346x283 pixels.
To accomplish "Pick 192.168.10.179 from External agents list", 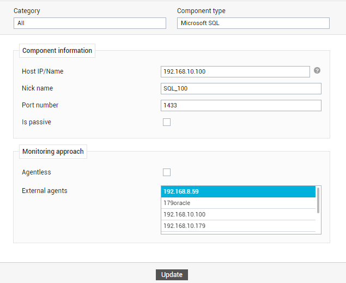I will [x=238, y=226].
